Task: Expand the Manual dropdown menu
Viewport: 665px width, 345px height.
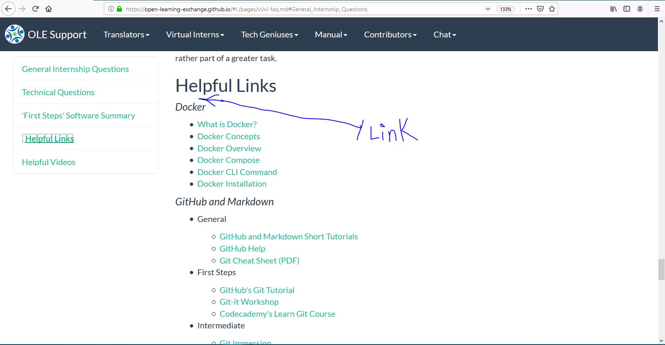Action: (x=331, y=34)
